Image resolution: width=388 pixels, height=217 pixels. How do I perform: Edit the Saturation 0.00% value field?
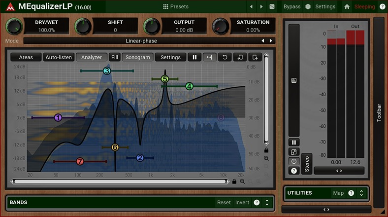(x=253, y=30)
